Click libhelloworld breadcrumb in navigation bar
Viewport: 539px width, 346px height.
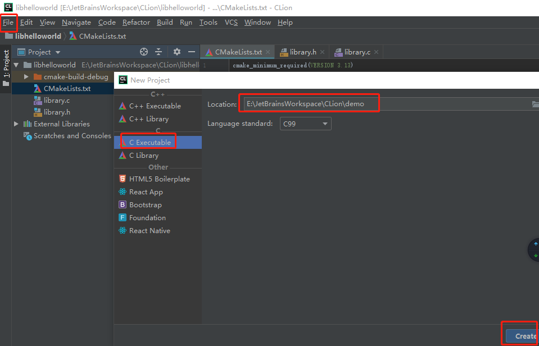coord(33,36)
